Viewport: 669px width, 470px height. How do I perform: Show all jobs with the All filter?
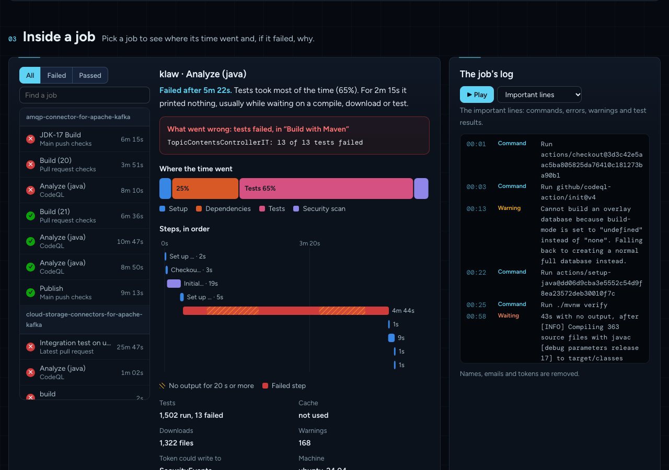[x=30, y=75]
